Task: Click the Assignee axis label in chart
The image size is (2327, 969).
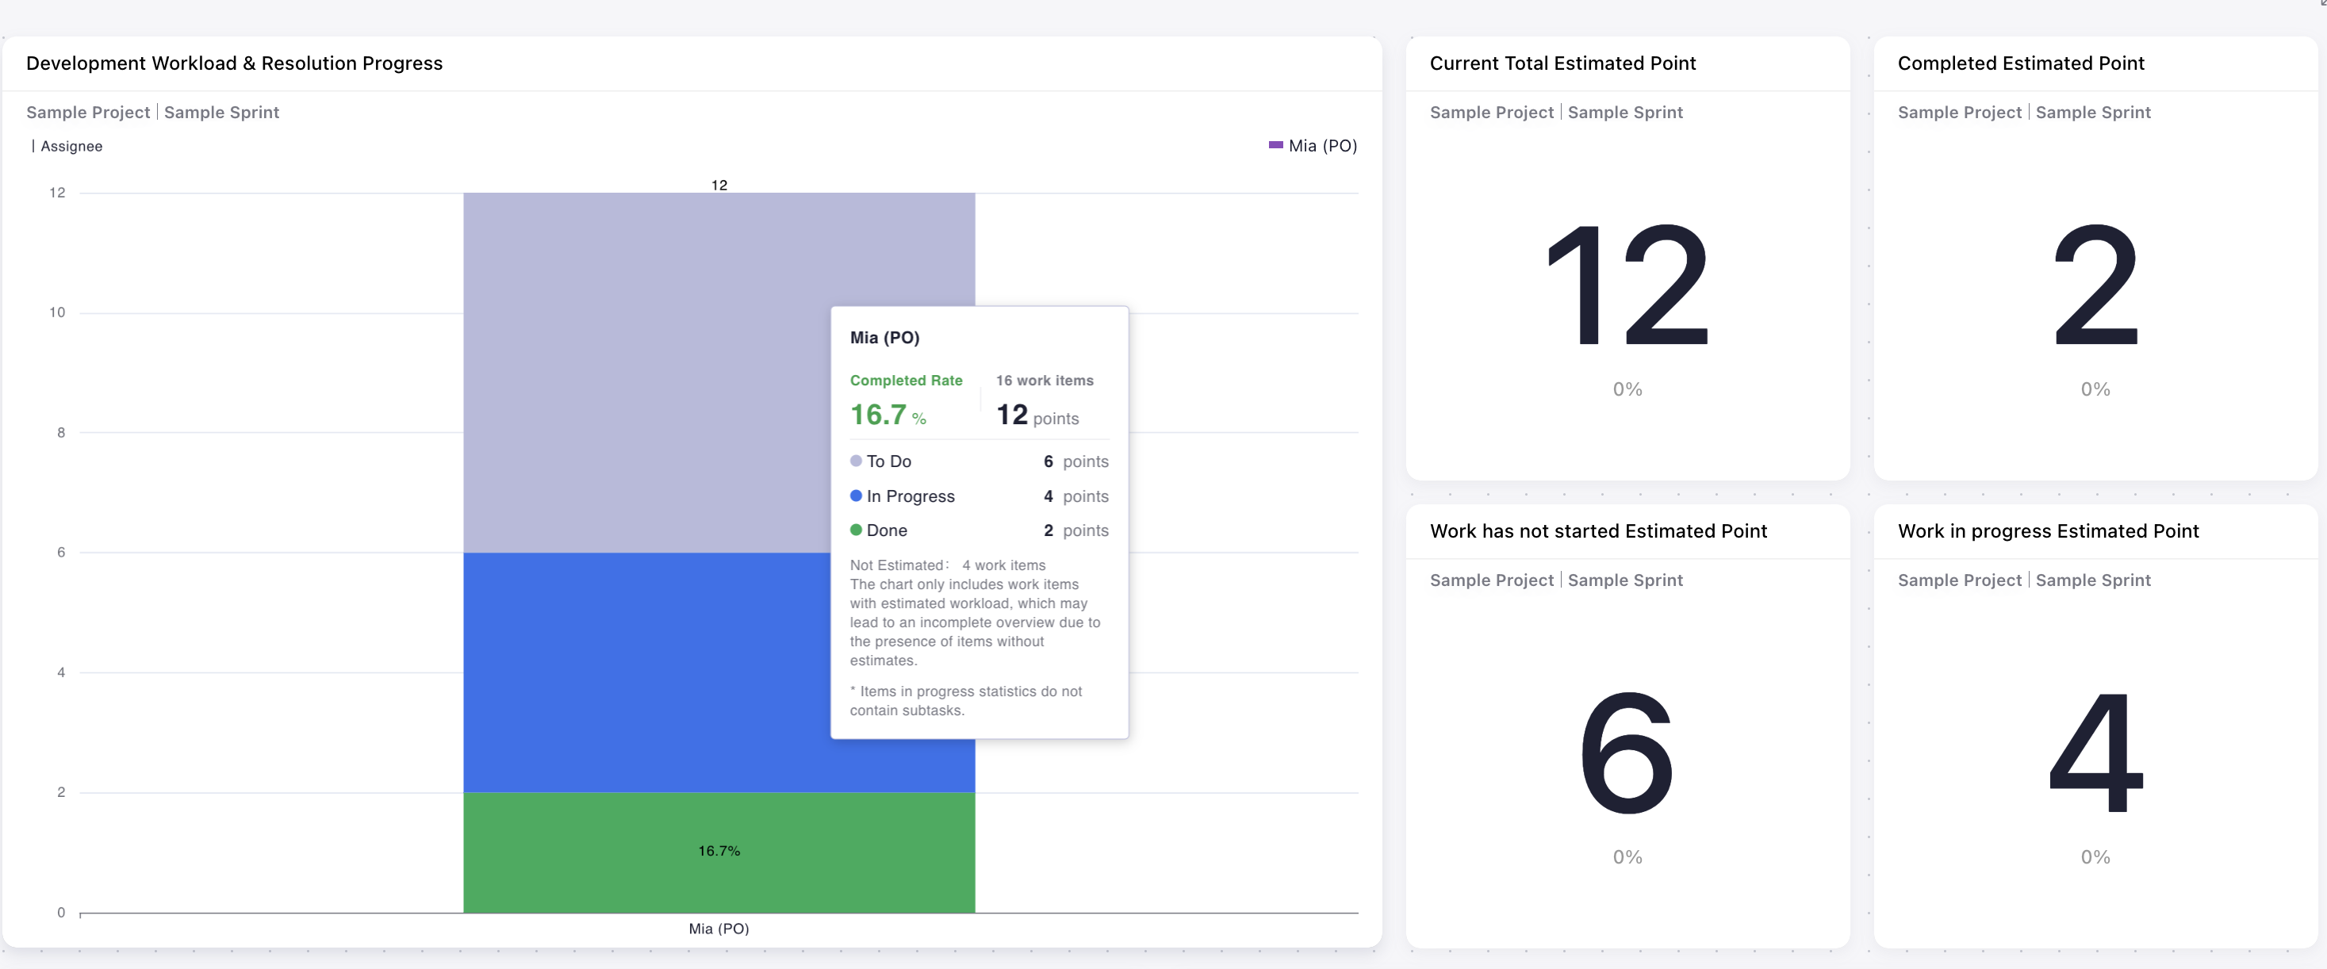Action: pyautogui.click(x=71, y=146)
